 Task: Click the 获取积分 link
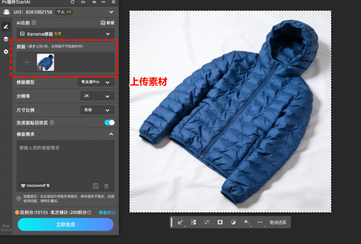[107, 213]
